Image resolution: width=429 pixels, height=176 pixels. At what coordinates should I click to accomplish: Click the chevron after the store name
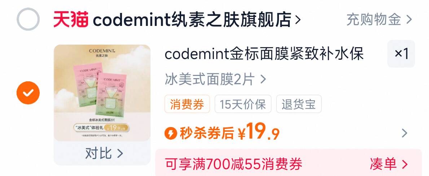(x=298, y=20)
